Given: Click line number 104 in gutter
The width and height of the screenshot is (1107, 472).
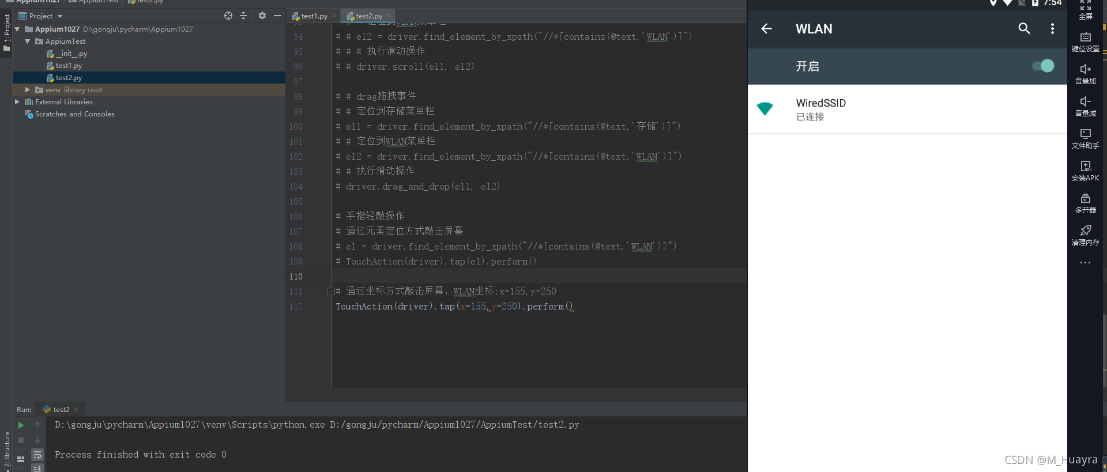Looking at the screenshot, I should [296, 187].
